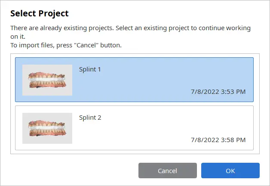Click the OK button
This screenshot has height=186, width=270.
point(230,170)
